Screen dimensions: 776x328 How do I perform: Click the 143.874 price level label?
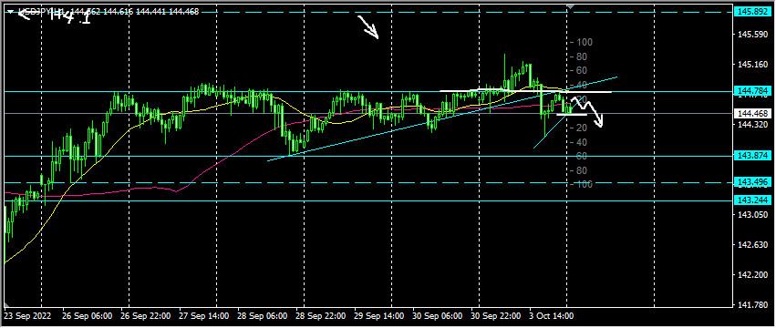click(x=751, y=156)
